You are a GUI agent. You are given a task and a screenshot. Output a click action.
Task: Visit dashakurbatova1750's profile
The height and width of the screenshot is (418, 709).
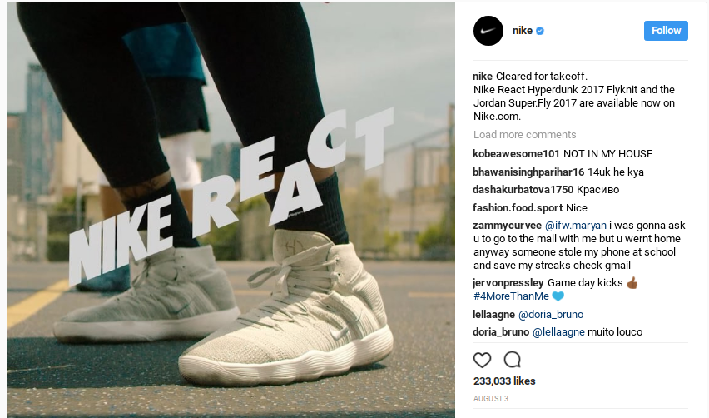tap(523, 190)
